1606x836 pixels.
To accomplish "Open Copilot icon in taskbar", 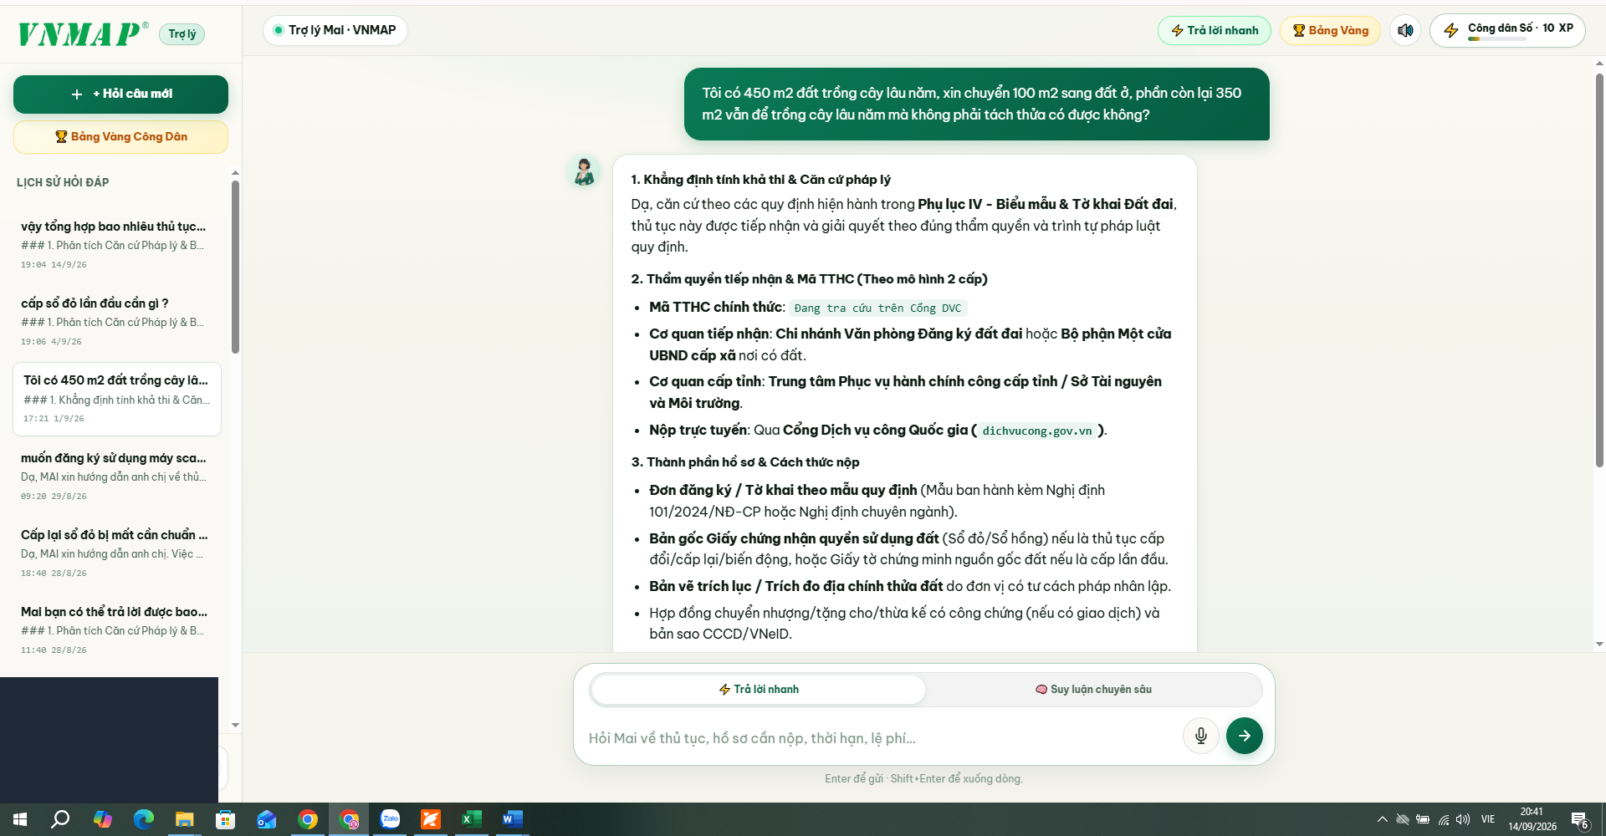I will coord(103,819).
